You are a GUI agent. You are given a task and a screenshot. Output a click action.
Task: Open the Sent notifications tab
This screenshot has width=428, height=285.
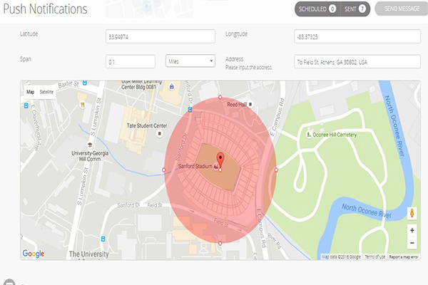pyautogui.click(x=355, y=9)
